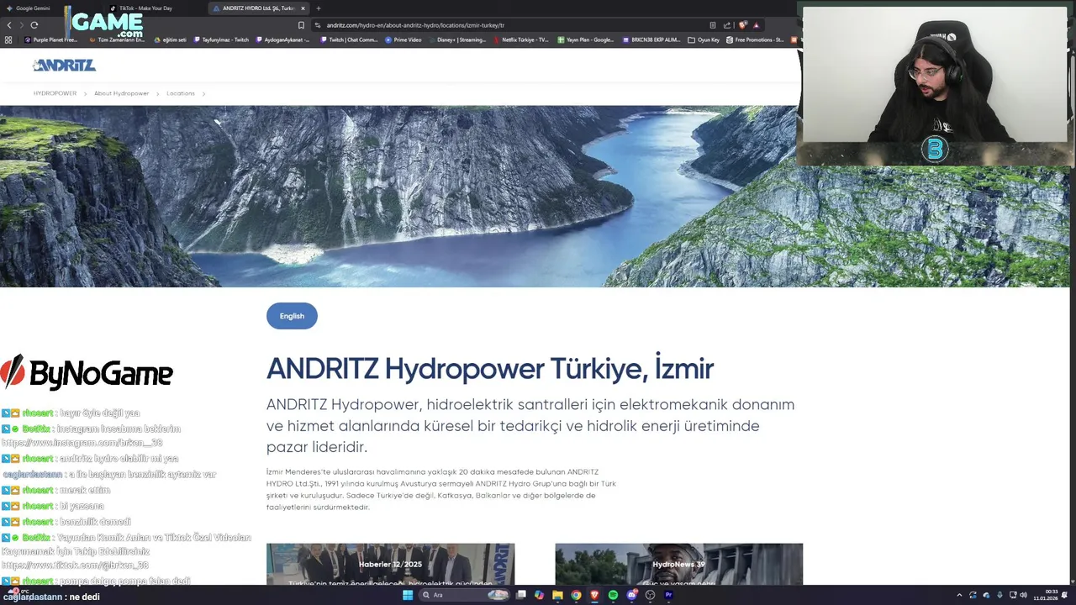This screenshot has width=1076, height=605.
Task: Open the Brave Rewards triangle icon
Action: (756, 25)
